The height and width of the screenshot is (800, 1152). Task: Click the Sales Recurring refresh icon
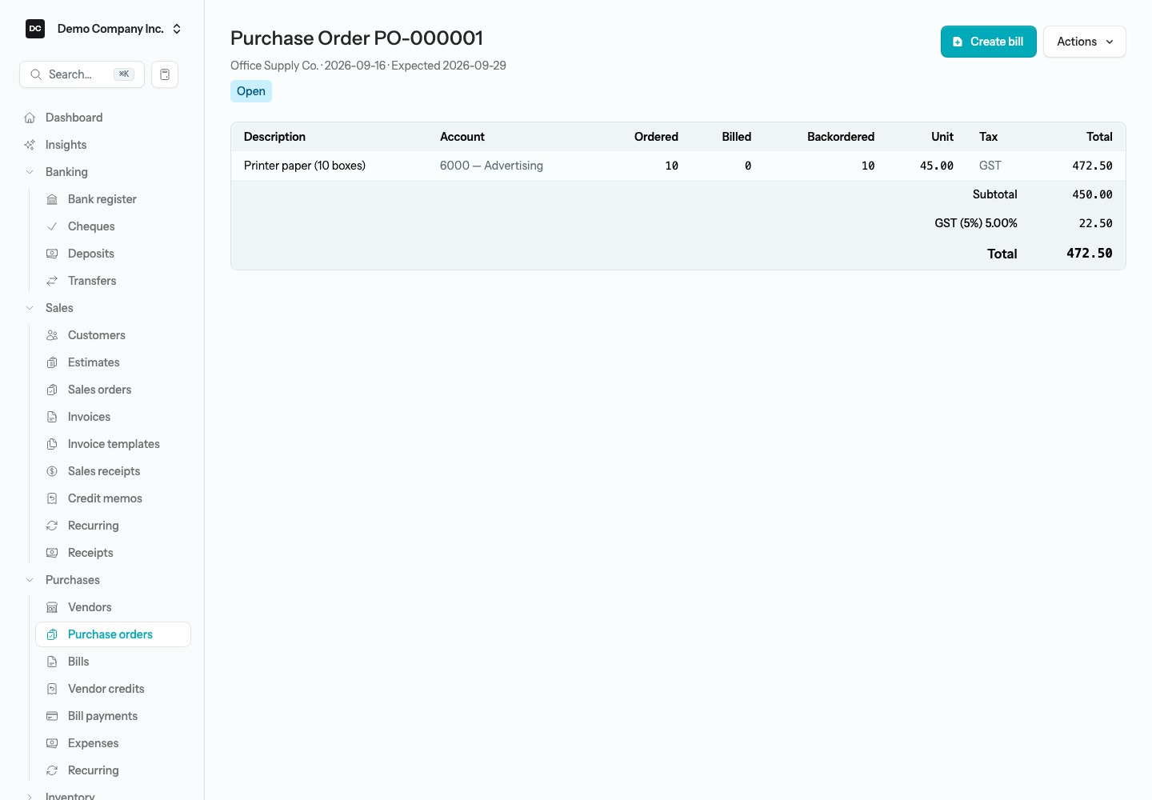pos(52,526)
